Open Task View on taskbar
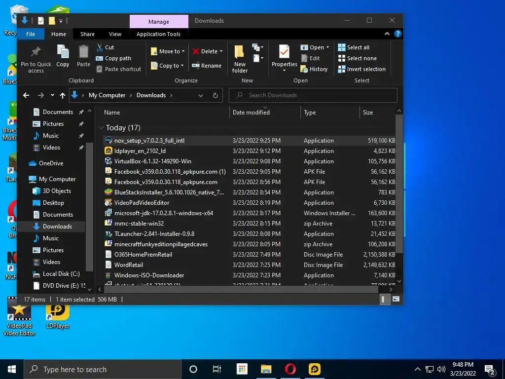Viewport: 505px width, 379px height. click(x=217, y=369)
